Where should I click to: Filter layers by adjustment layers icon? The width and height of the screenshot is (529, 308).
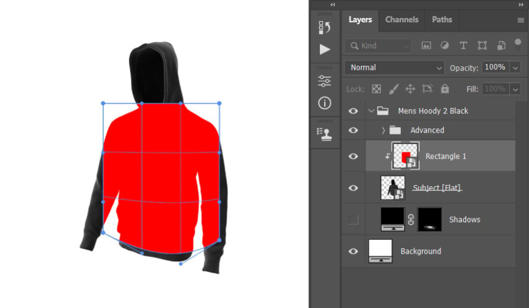tap(444, 45)
